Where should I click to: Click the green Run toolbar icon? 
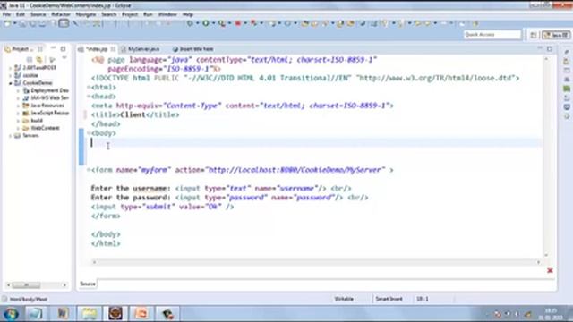coord(206,24)
